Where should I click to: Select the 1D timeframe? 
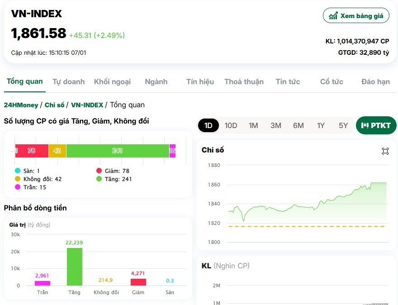[x=208, y=125]
